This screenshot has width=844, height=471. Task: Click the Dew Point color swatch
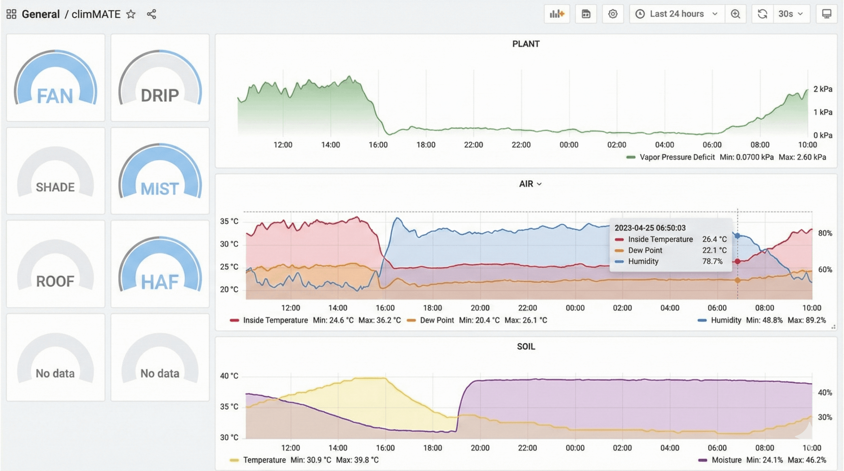click(411, 320)
